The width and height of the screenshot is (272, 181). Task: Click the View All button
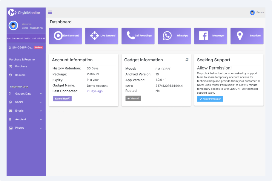pos(133,98)
